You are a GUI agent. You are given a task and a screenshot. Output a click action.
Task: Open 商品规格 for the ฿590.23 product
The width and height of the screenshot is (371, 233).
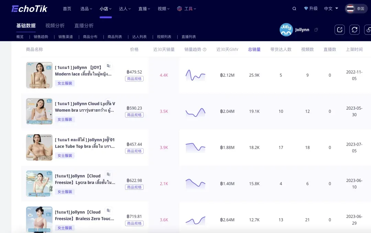click(134, 115)
